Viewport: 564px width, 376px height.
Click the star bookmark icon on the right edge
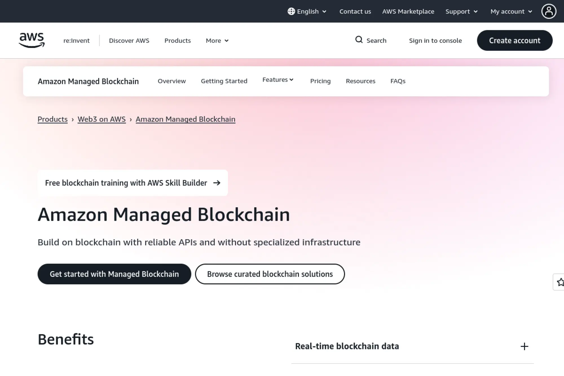pyautogui.click(x=560, y=282)
